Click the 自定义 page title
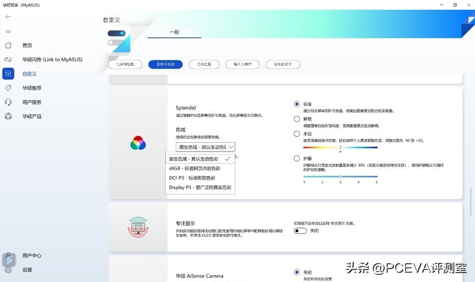Image resolution: width=475 pixels, height=282 pixels. [112, 20]
